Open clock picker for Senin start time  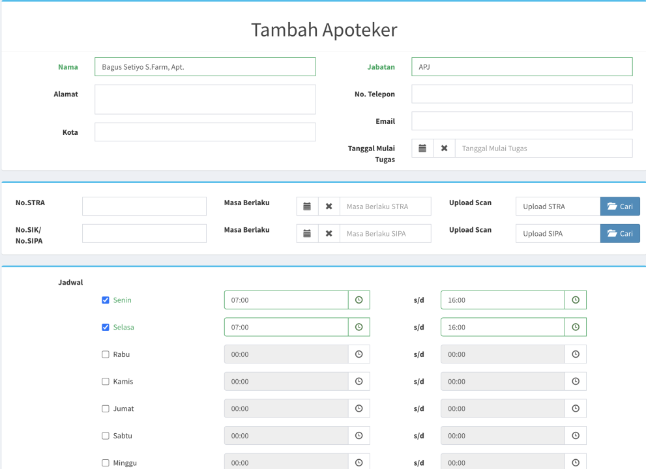(x=359, y=300)
